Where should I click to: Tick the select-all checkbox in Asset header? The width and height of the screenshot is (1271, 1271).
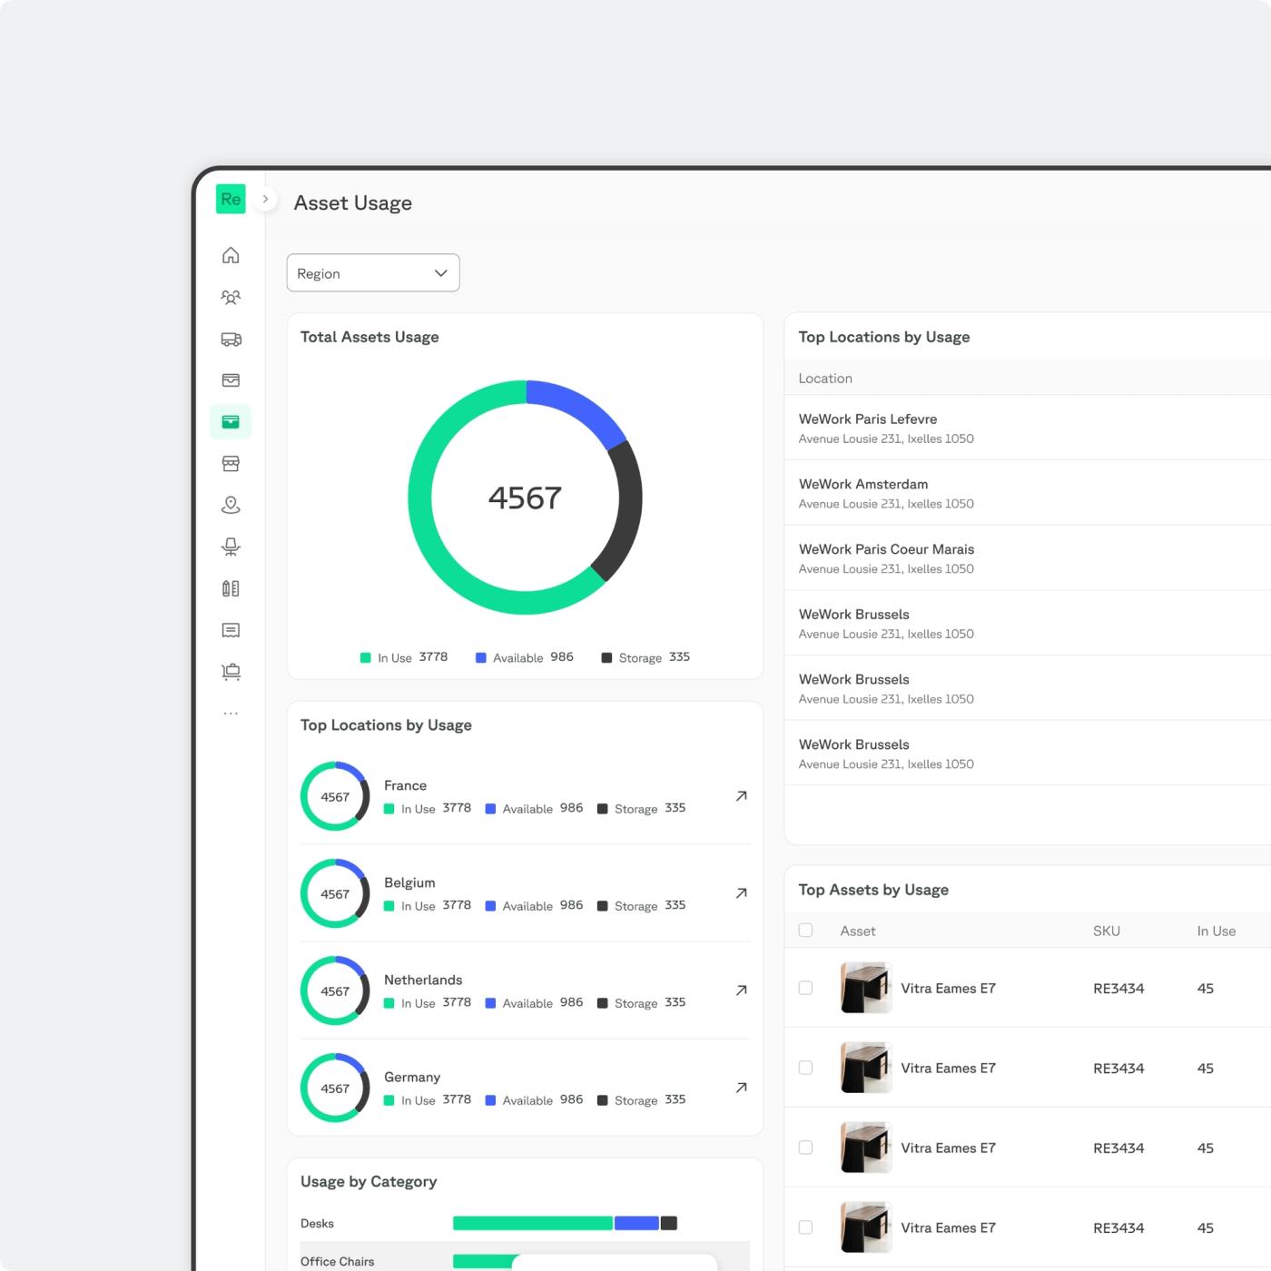805,930
